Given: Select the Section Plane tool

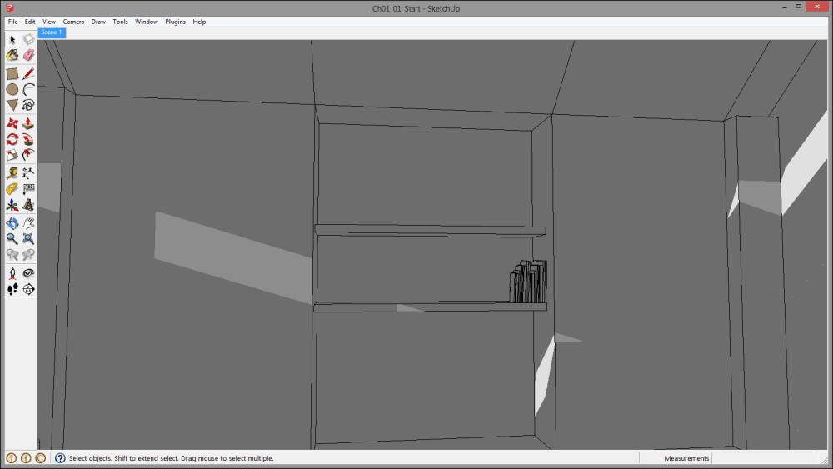Looking at the screenshot, I should (28, 289).
